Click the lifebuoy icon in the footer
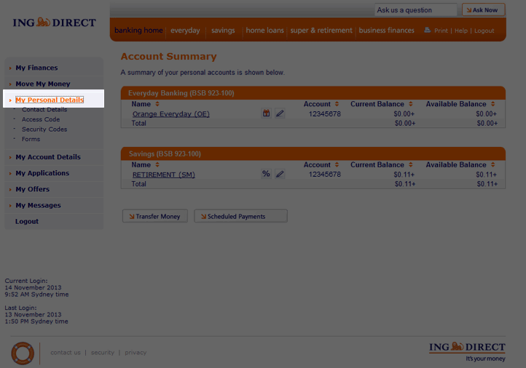Screen dimensions: 526x368 pyautogui.click(x=23, y=353)
